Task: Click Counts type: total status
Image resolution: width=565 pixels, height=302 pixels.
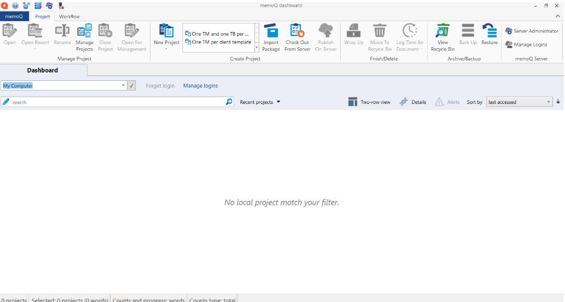Action: click(212, 300)
